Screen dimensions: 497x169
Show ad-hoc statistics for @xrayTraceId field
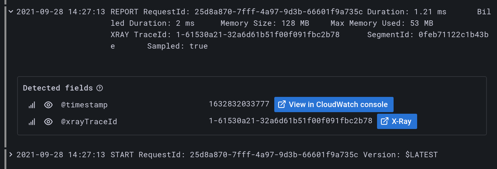click(32, 122)
